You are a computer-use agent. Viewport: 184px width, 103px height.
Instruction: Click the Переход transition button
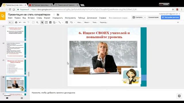click(x=103, y=22)
